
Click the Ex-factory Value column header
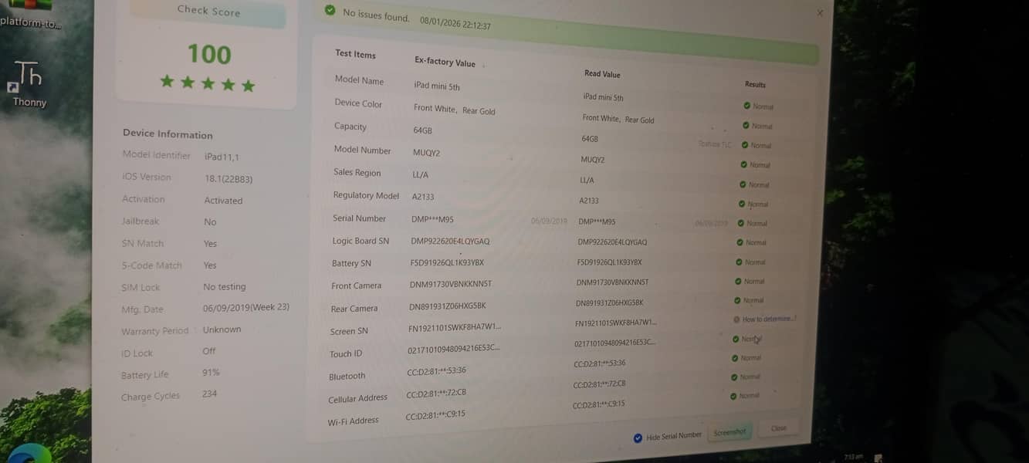[445, 62]
